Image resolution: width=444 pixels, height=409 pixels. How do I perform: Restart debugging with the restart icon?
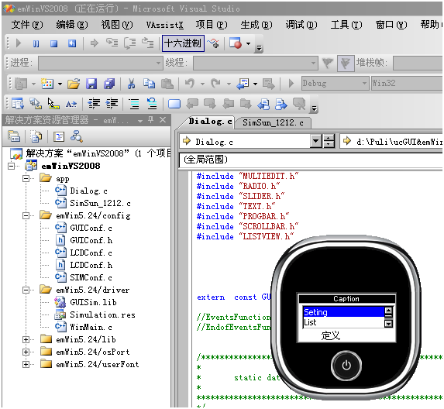[x=72, y=43]
